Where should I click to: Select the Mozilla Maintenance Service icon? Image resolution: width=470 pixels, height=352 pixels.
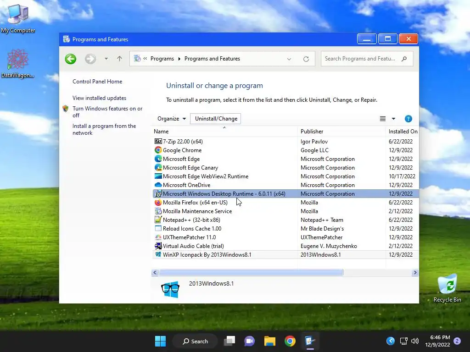[x=158, y=211]
